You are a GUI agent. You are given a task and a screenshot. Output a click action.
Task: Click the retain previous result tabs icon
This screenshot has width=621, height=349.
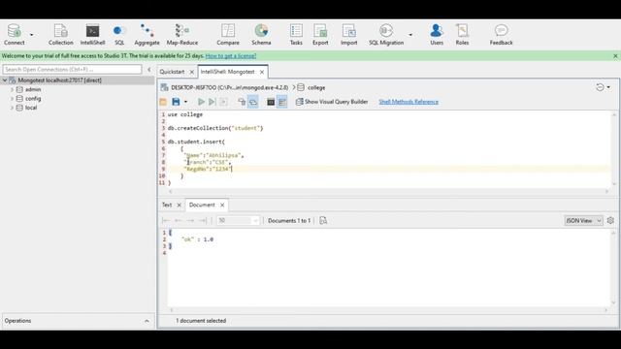242,102
